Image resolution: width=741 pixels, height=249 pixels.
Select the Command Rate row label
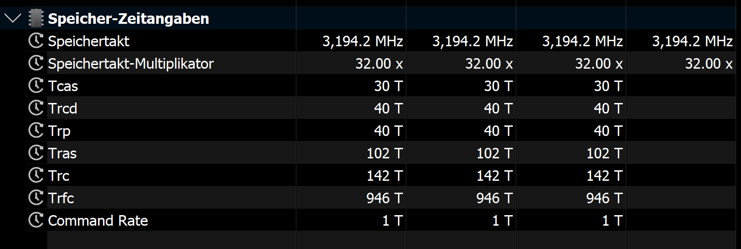pyautogui.click(x=98, y=221)
